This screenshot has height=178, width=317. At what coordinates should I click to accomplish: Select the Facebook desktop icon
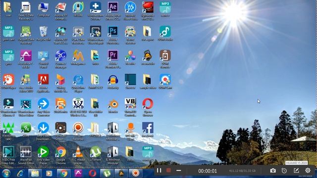coord(148,130)
